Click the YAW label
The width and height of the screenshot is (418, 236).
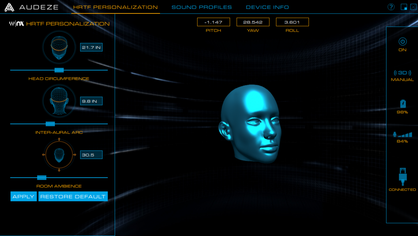[x=253, y=30]
